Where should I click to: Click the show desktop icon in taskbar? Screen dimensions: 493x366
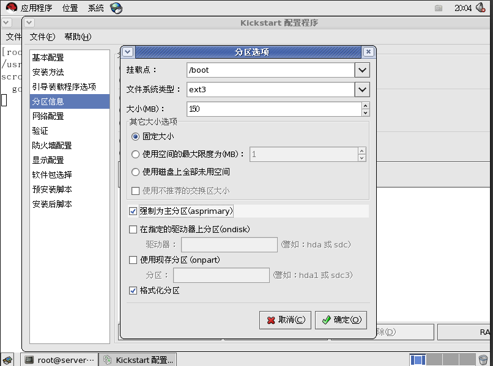(7, 360)
